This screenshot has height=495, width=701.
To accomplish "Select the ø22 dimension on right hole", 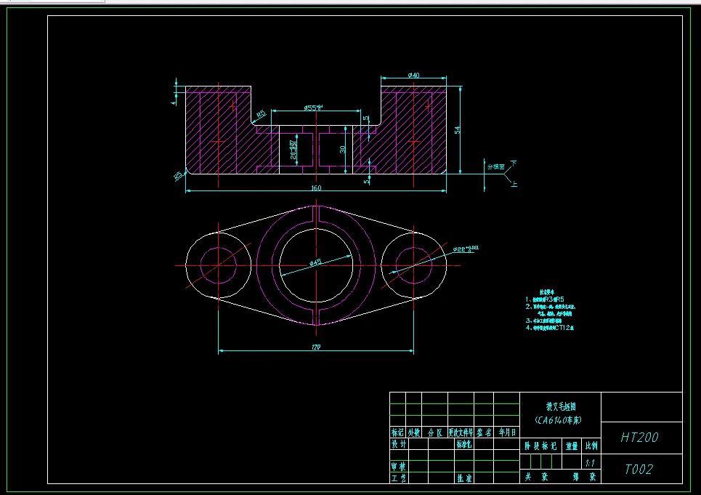I will click(x=466, y=249).
